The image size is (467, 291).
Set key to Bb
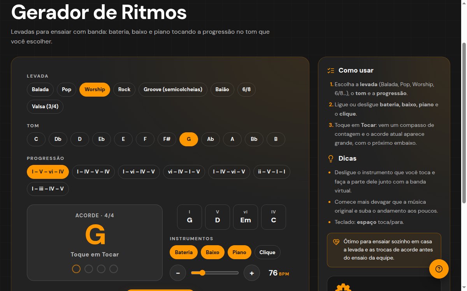[x=254, y=139]
